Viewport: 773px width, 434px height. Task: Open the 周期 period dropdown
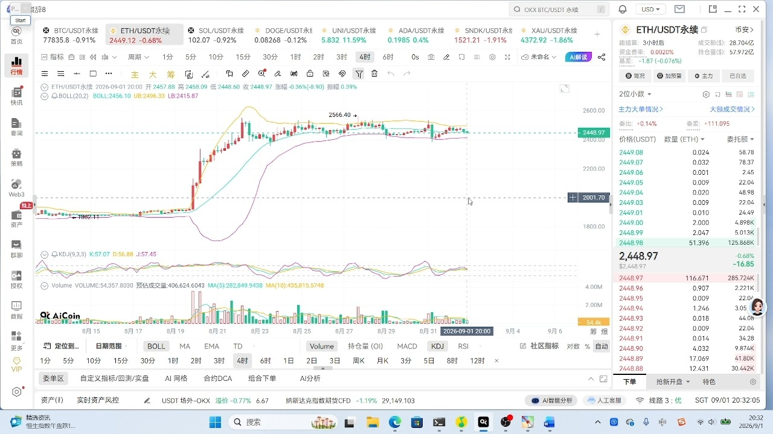click(138, 57)
